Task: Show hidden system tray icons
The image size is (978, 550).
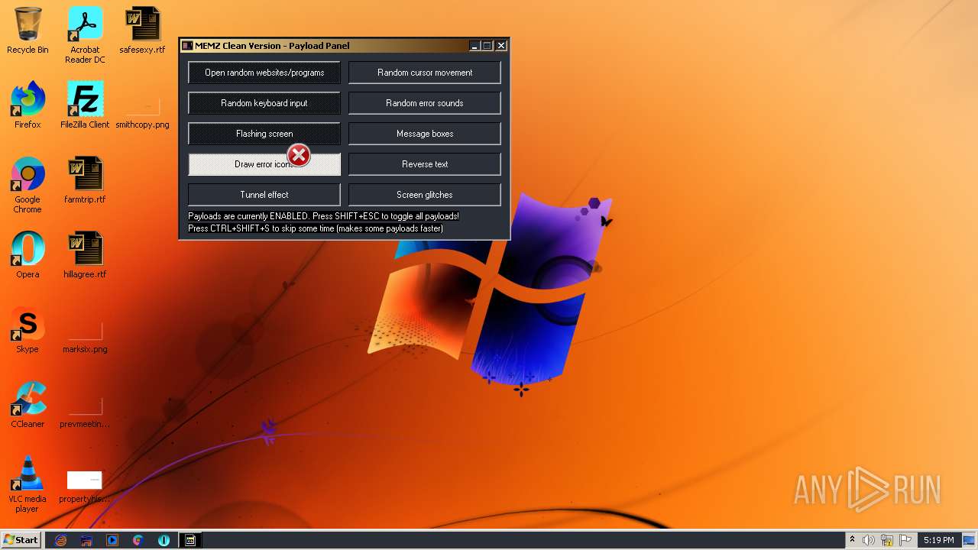Action: click(x=853, y=540)
